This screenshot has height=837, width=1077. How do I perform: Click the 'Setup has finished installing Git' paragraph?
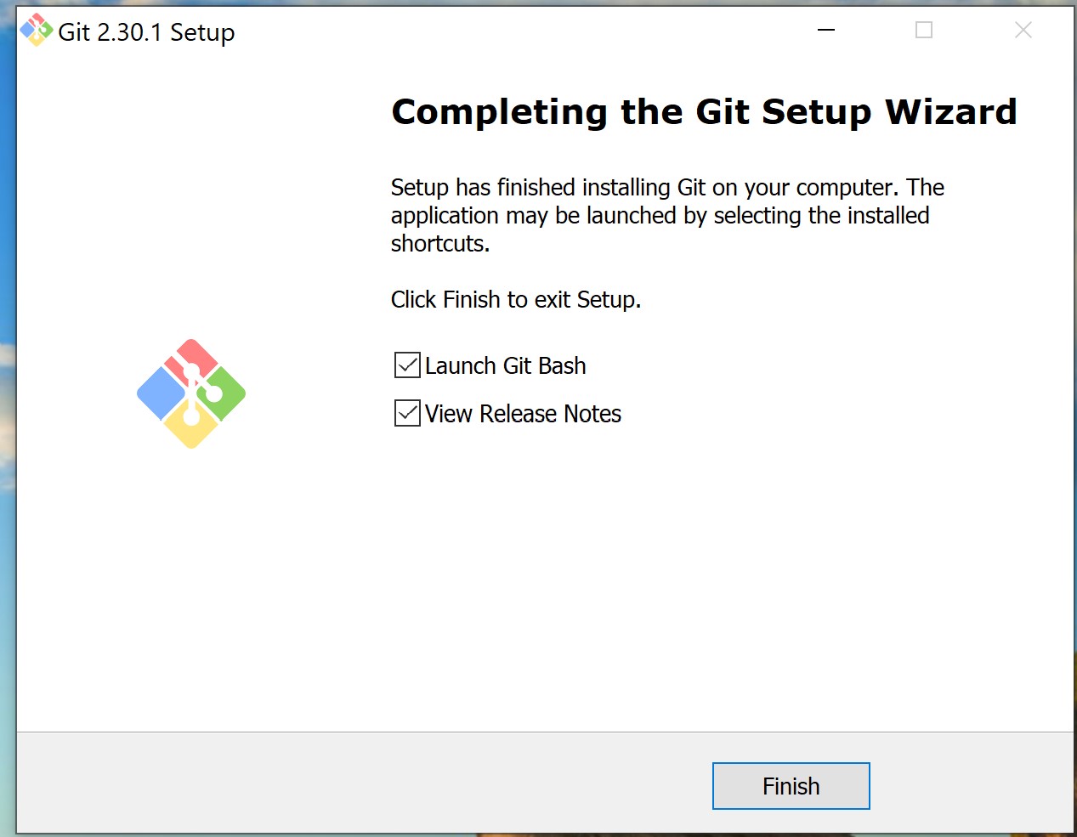668,215
